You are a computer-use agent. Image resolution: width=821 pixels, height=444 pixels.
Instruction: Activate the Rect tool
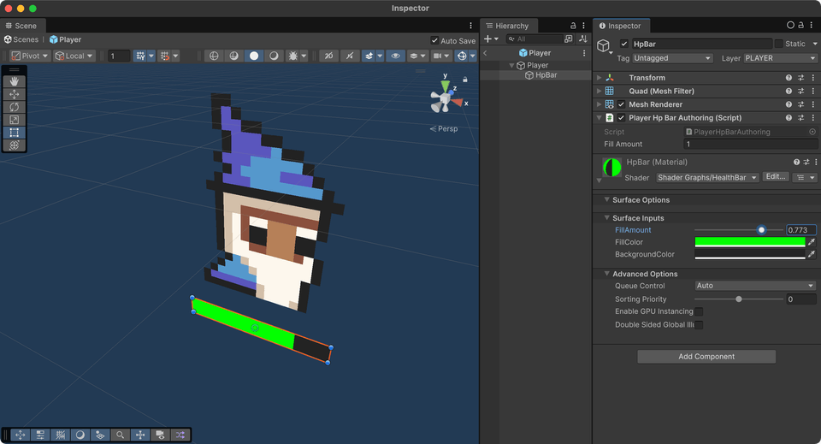(15, 133)
